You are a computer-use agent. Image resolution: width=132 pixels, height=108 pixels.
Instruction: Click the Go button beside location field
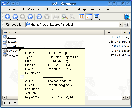click(x=127, y=25)
